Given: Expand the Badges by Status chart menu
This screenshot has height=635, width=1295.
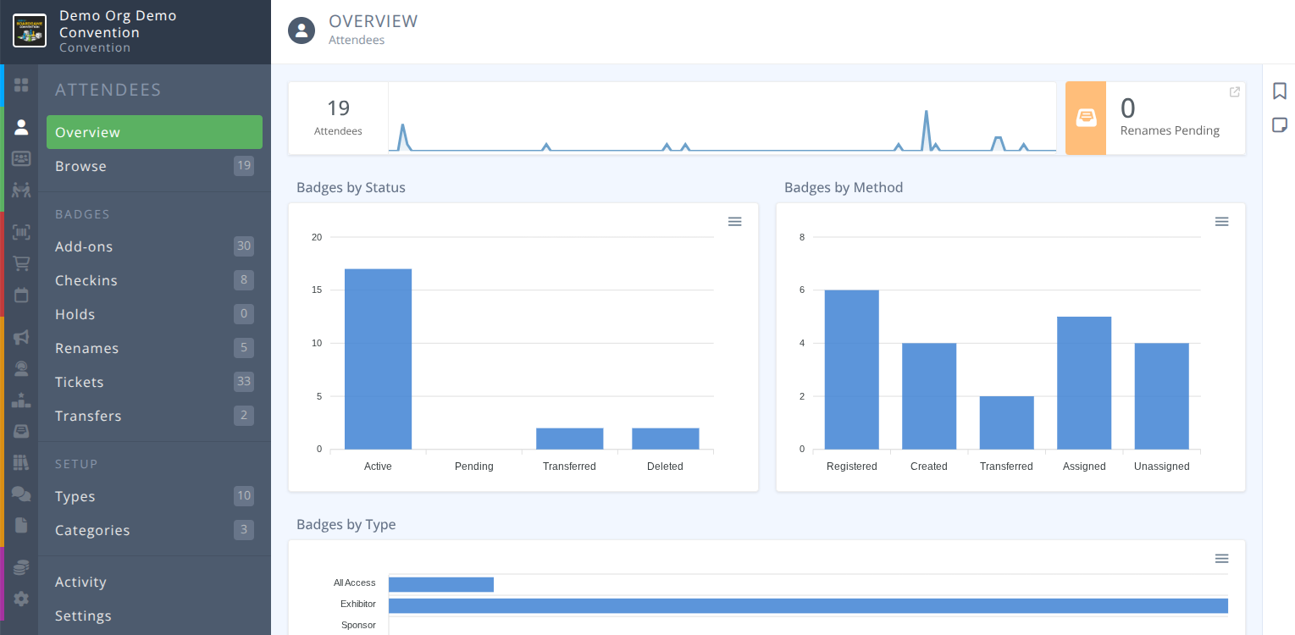Looking at the screenshot, I should [734, 222].
